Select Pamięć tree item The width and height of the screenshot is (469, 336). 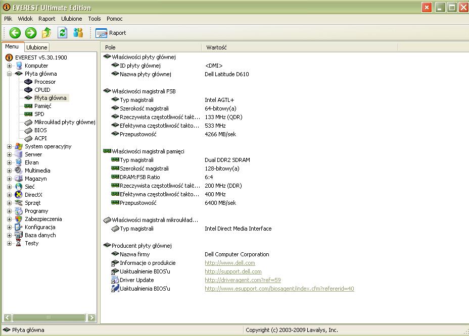click(42, 106)
